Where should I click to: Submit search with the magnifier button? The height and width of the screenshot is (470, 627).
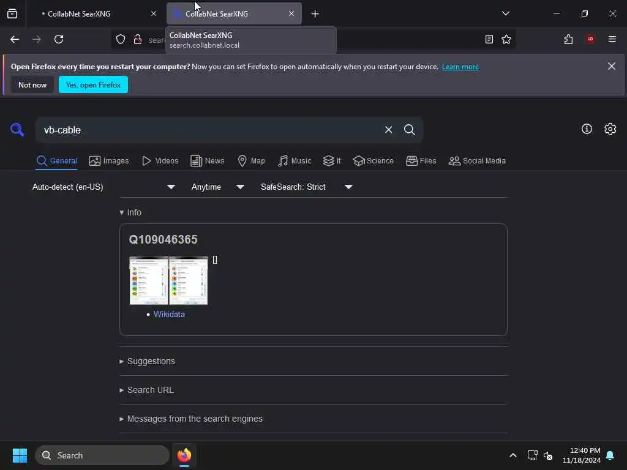coord(409,130)
